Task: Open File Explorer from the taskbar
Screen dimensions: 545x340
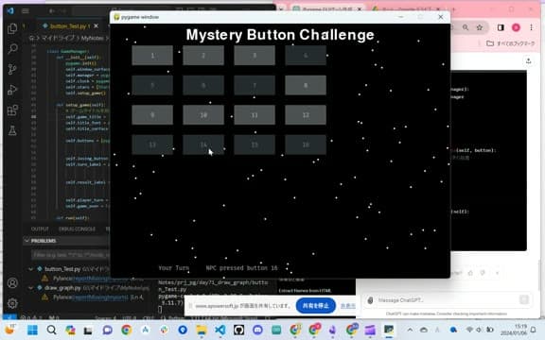Action: pos(202,330)
